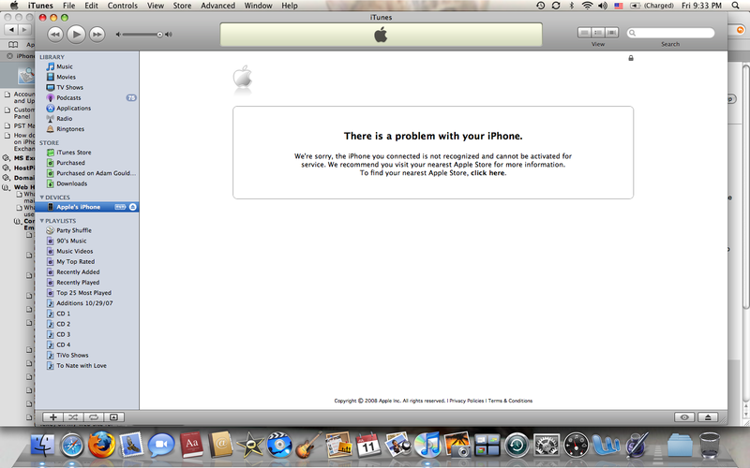Viewport: 750px width, 468px height.
Task: Open the Help menu
Action: [x=290, y=6]
